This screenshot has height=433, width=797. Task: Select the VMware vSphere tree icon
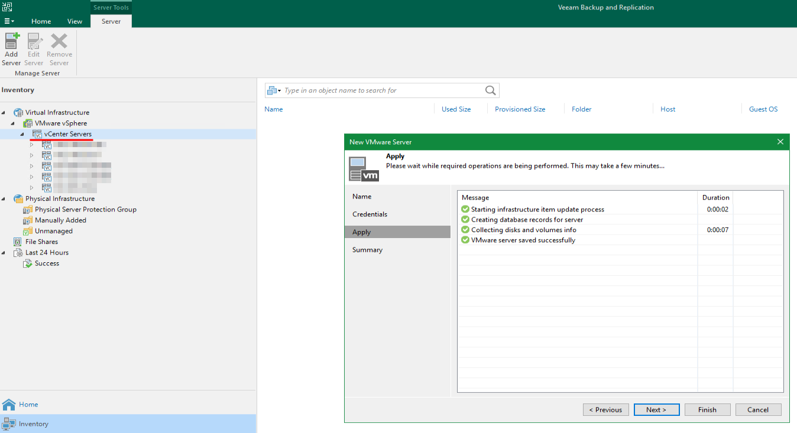(x=28, y=123)
